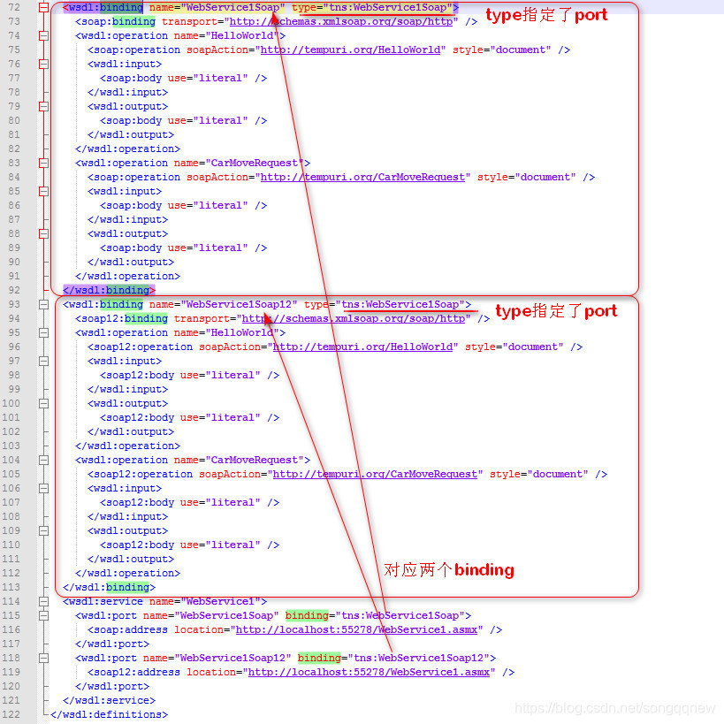The image size is (724, 724).
Task: Collapse the wsdl:input fold marker on line 106
Action: click(x=44, y=488)
